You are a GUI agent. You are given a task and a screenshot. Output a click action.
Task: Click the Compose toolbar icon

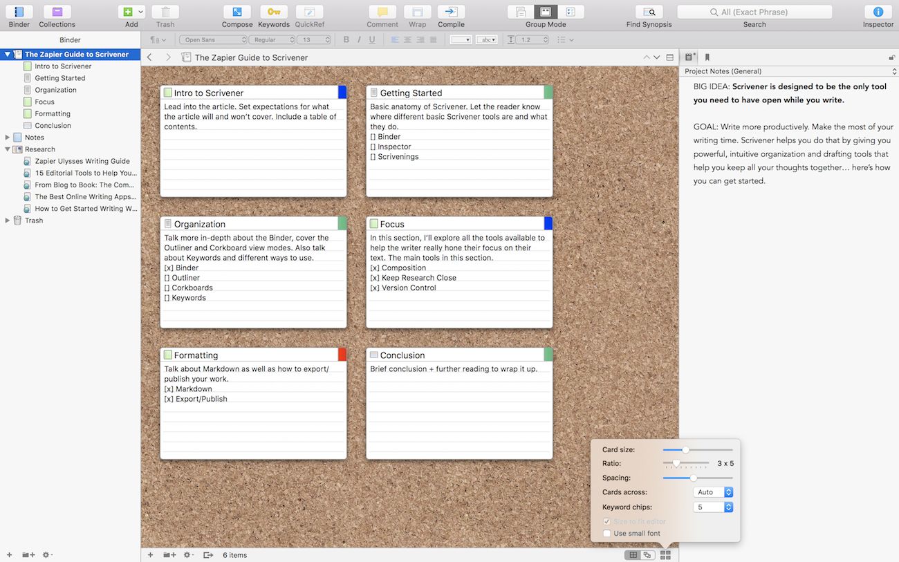237,12
